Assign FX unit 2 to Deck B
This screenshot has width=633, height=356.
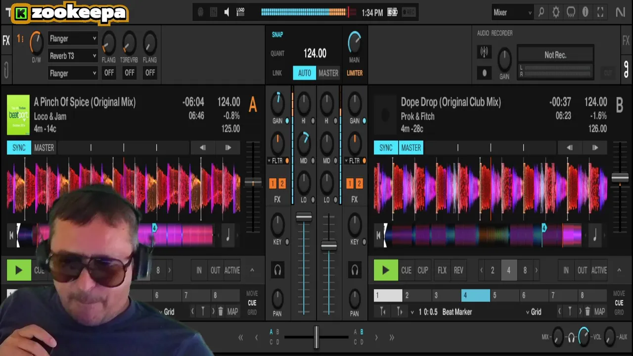tap(359, 183)
